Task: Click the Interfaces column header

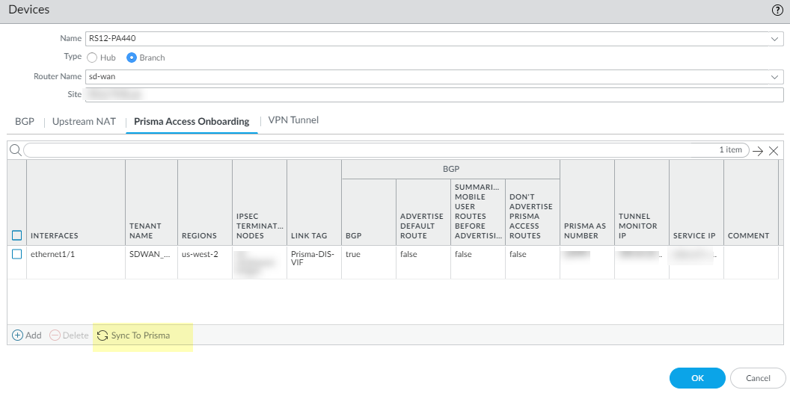Action: [x=55, y=235]
